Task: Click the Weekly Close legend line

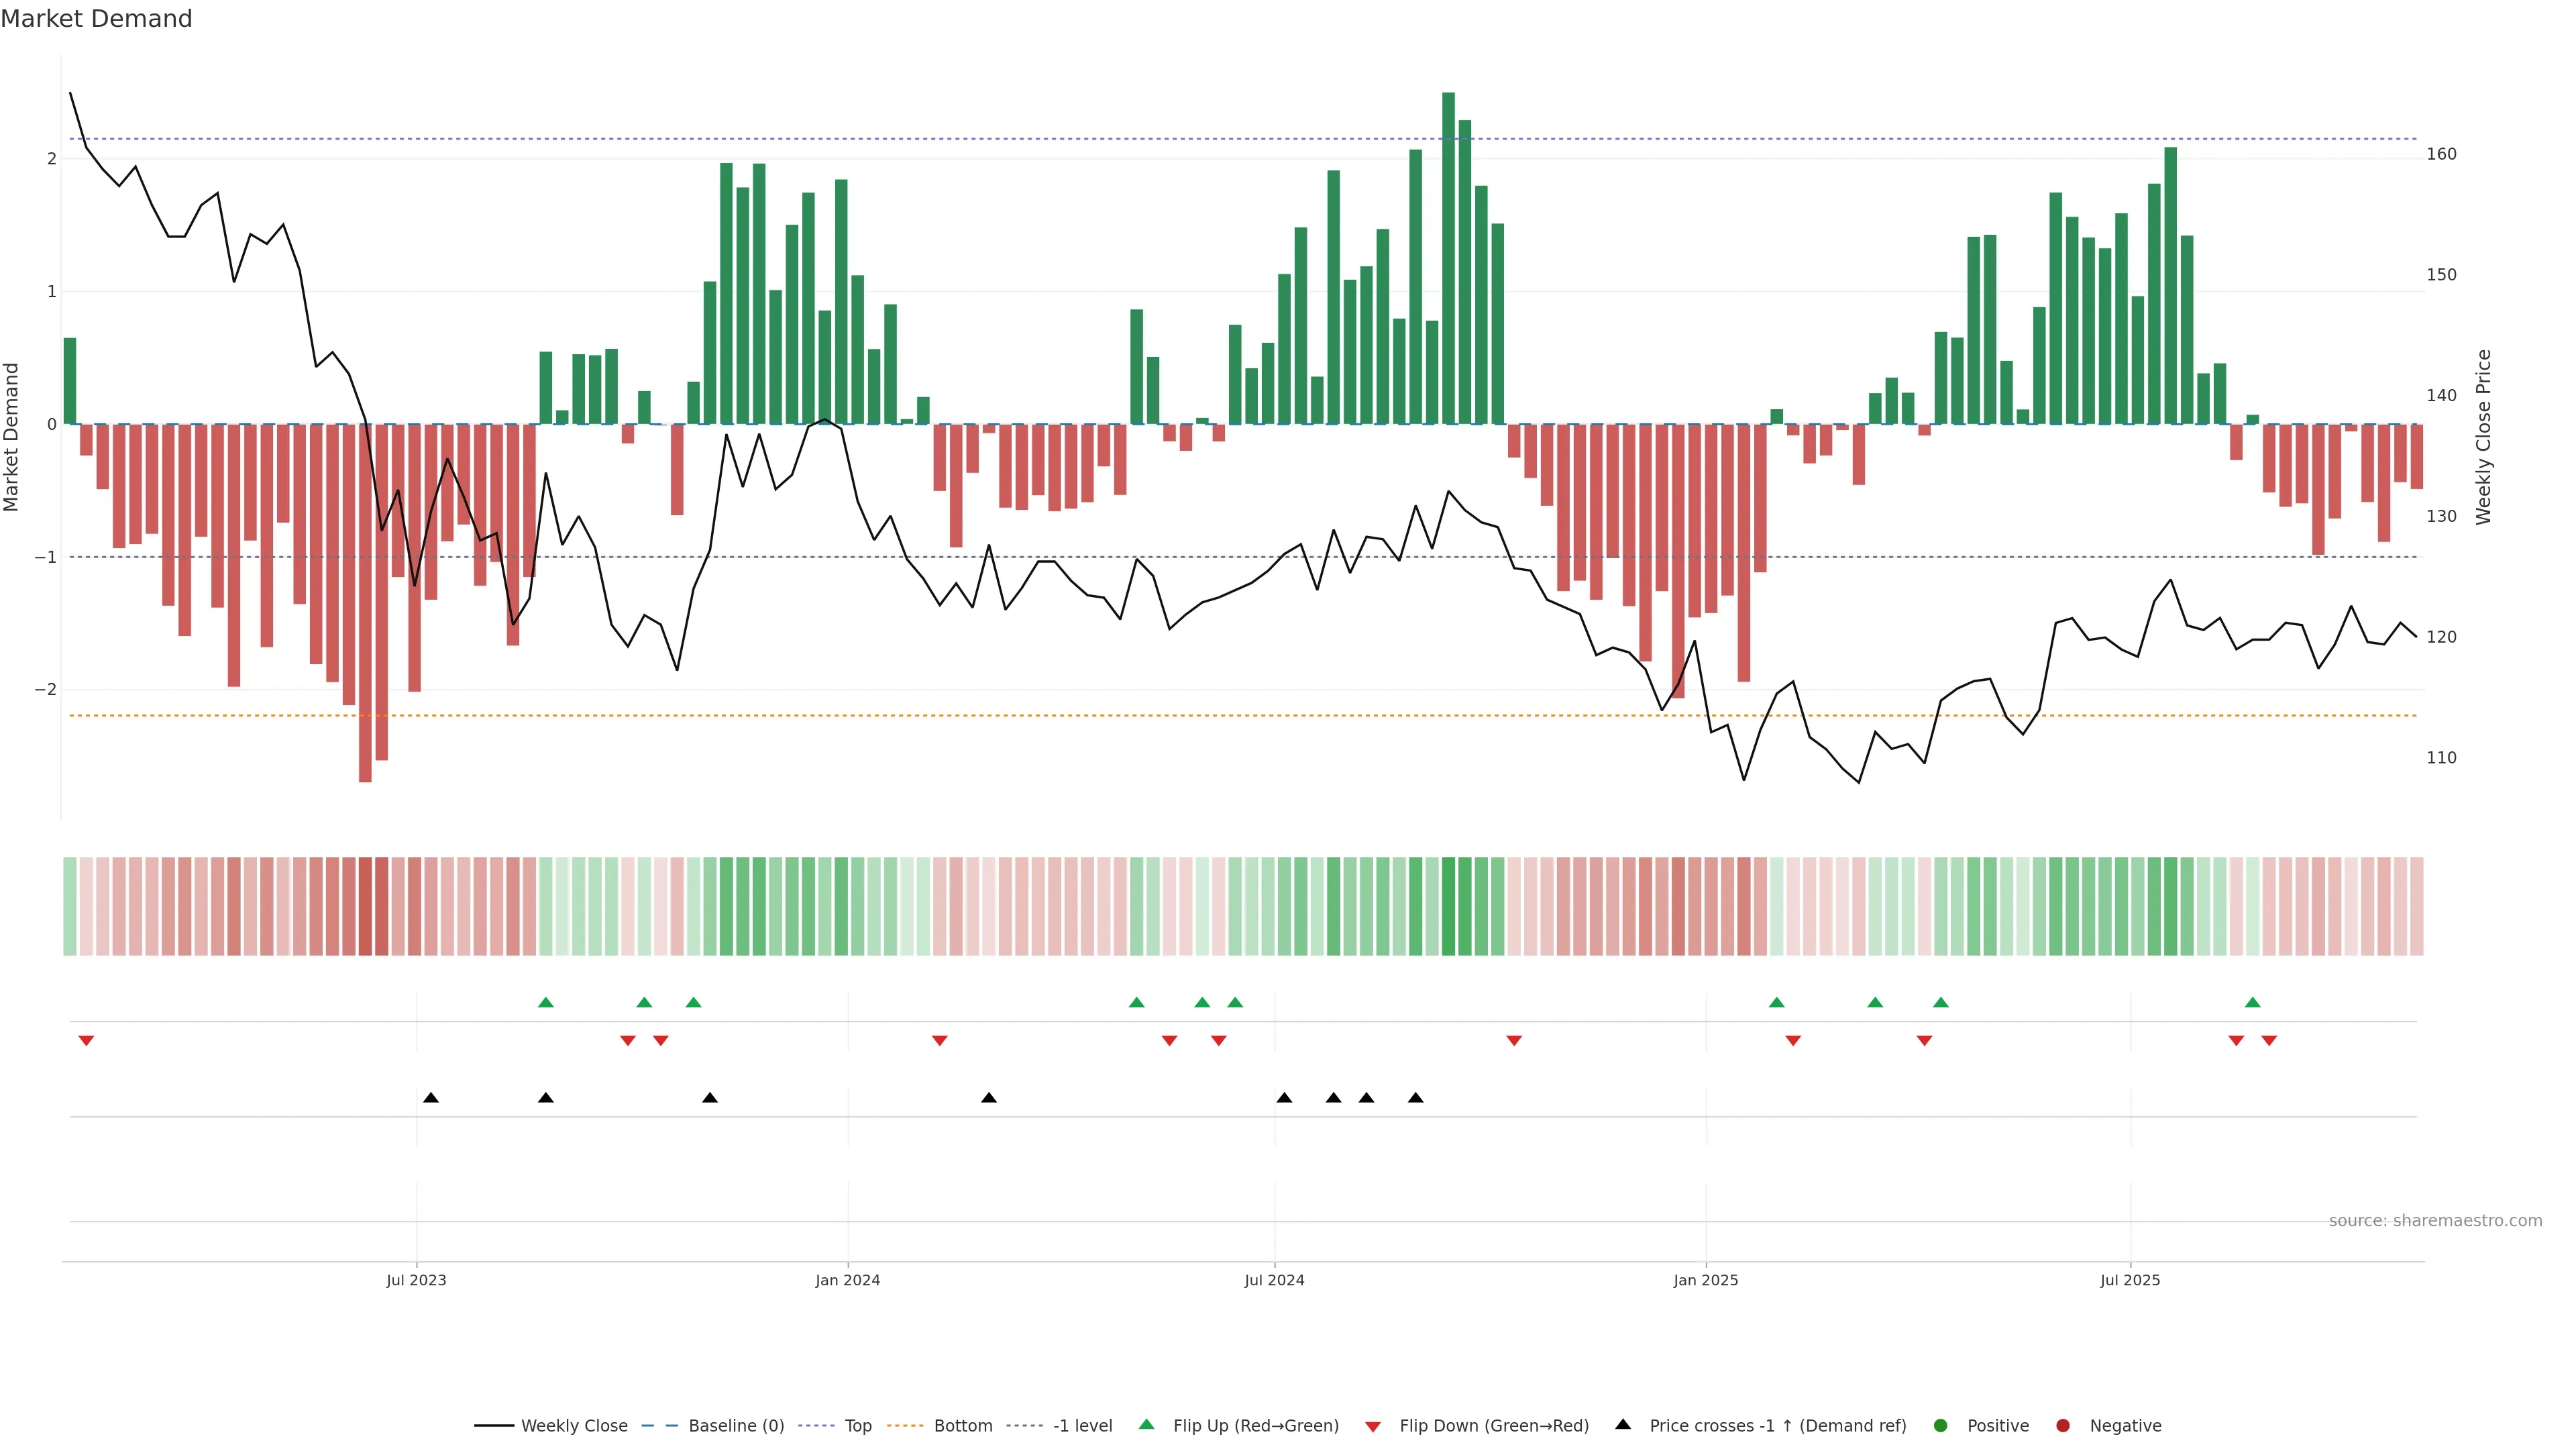Action: 493,1425
